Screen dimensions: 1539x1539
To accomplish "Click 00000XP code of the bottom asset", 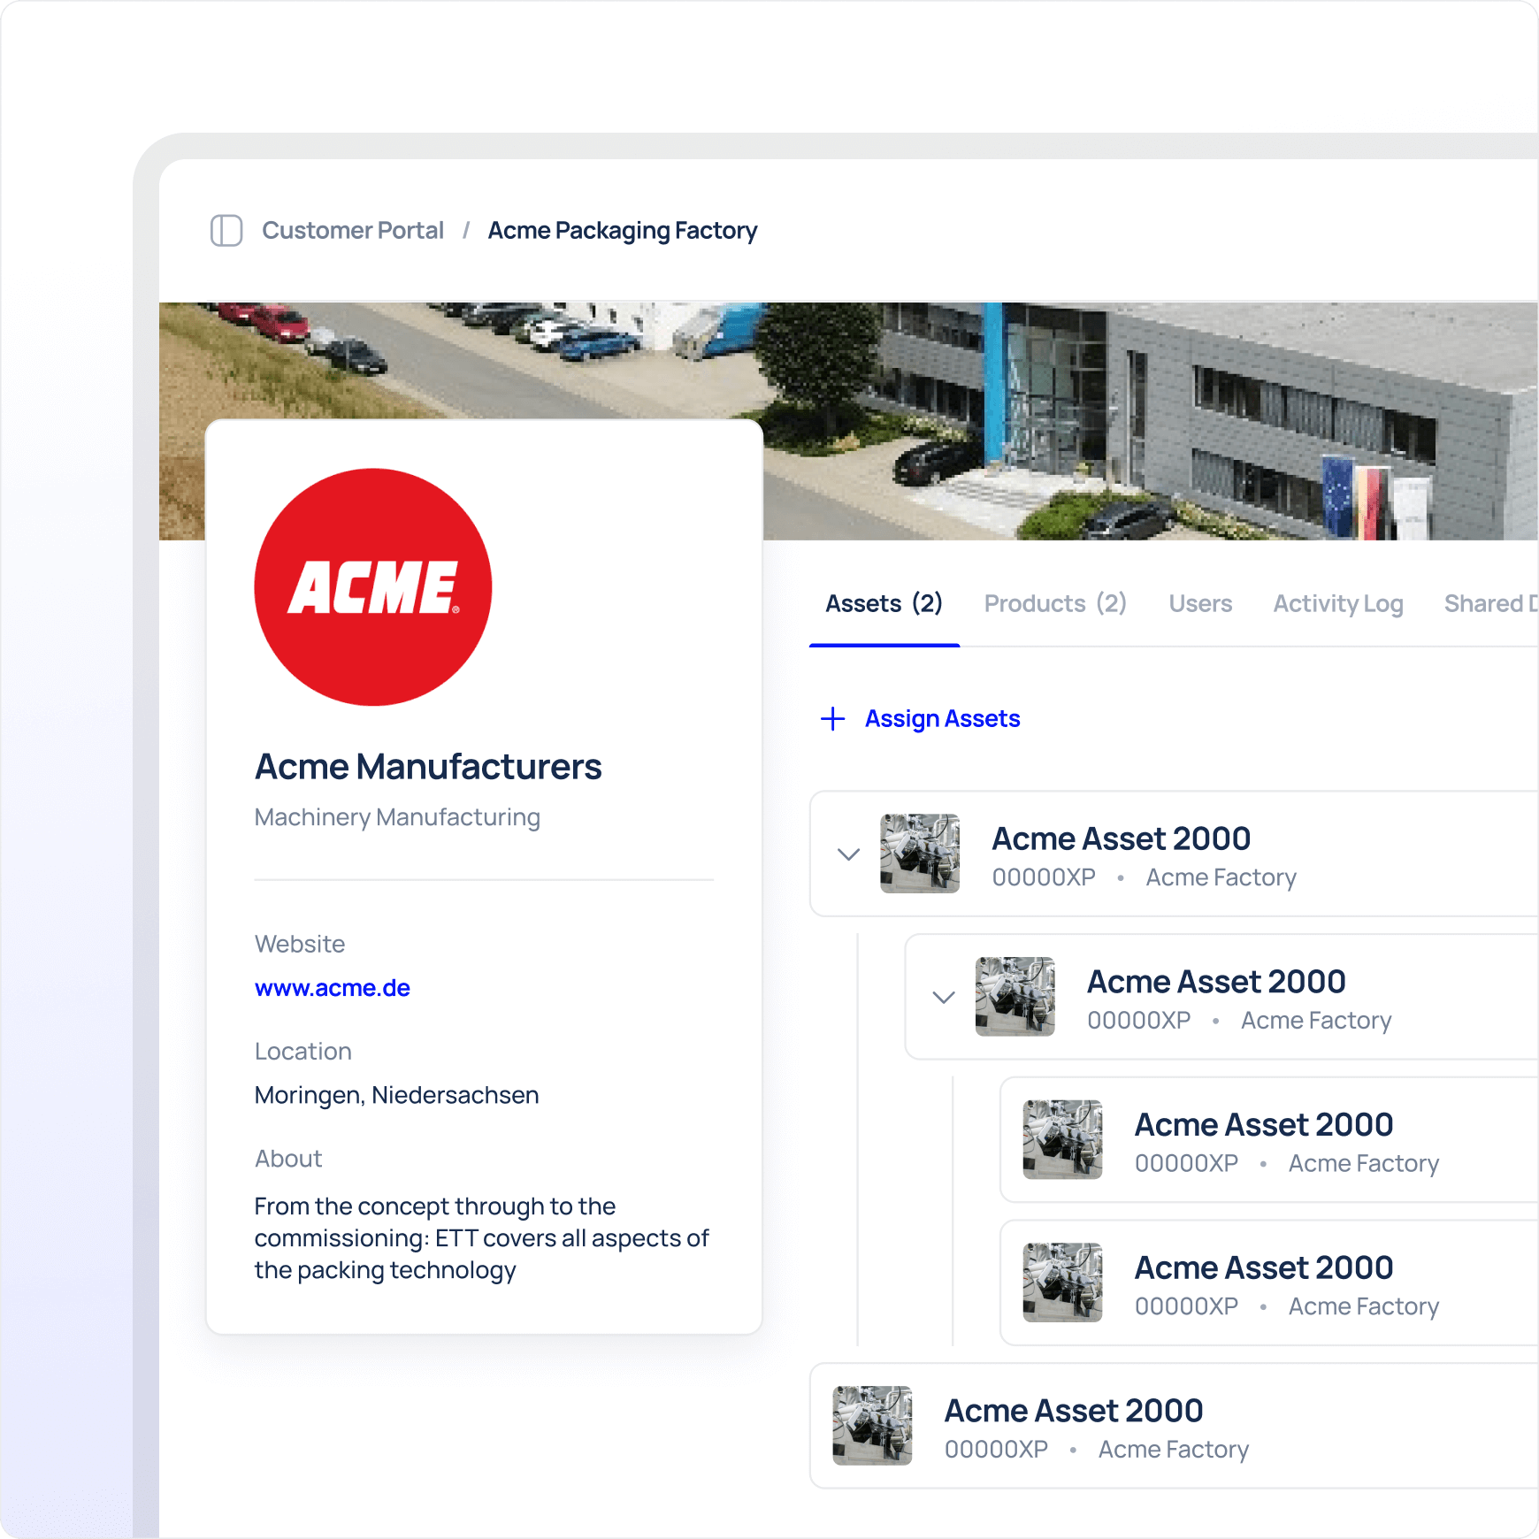I will coord(996,1450).
